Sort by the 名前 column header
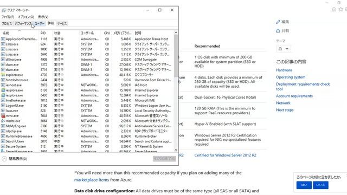This screenshot has height=195, width=347. click(x=20, y=33)
